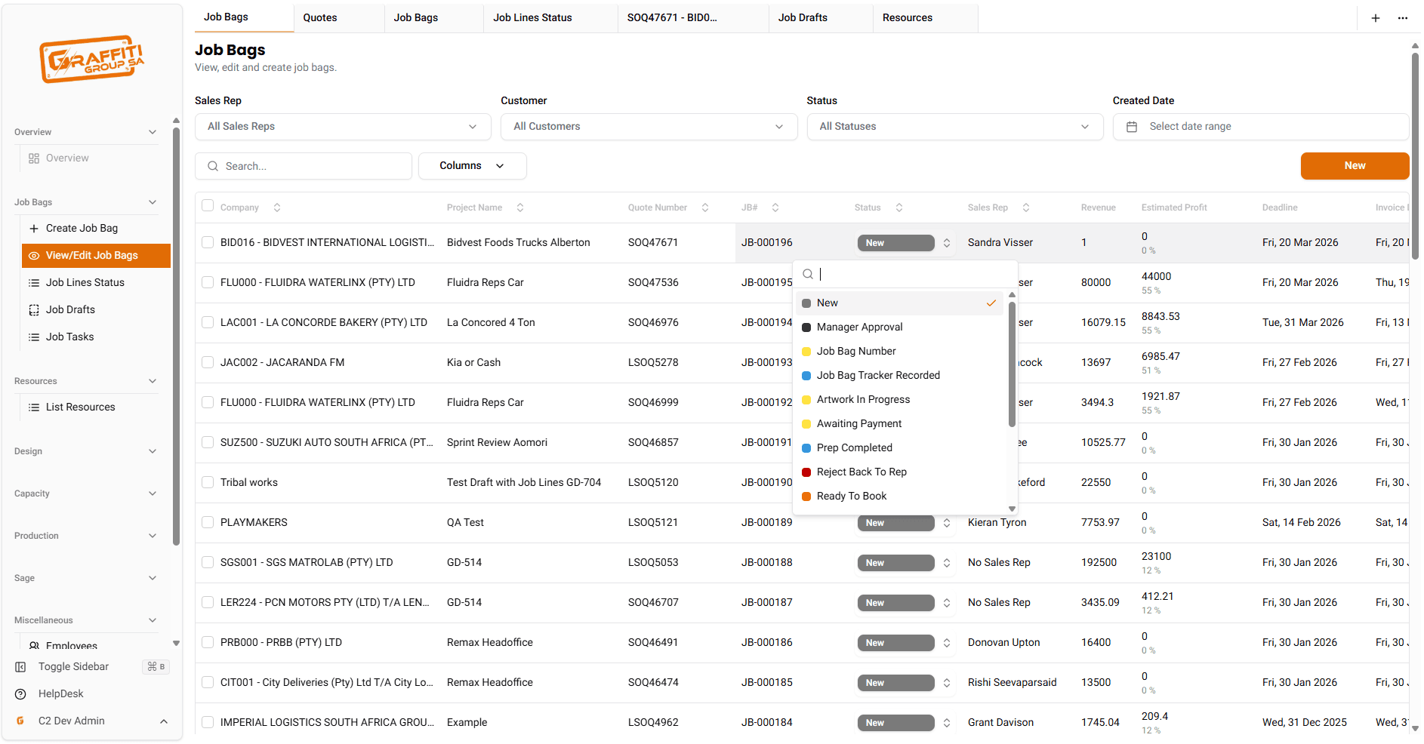
Task: Click the HelpDesk icon in sidebar
Action: (21, 694)
